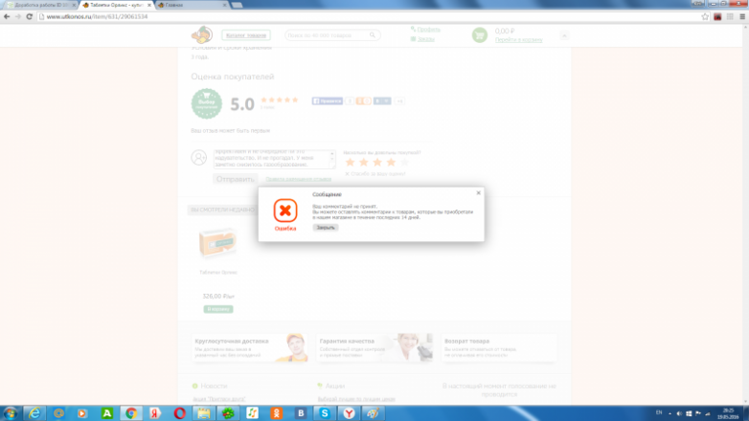Close the message dialog with X

pyautogui.click(x=478, y=192)
